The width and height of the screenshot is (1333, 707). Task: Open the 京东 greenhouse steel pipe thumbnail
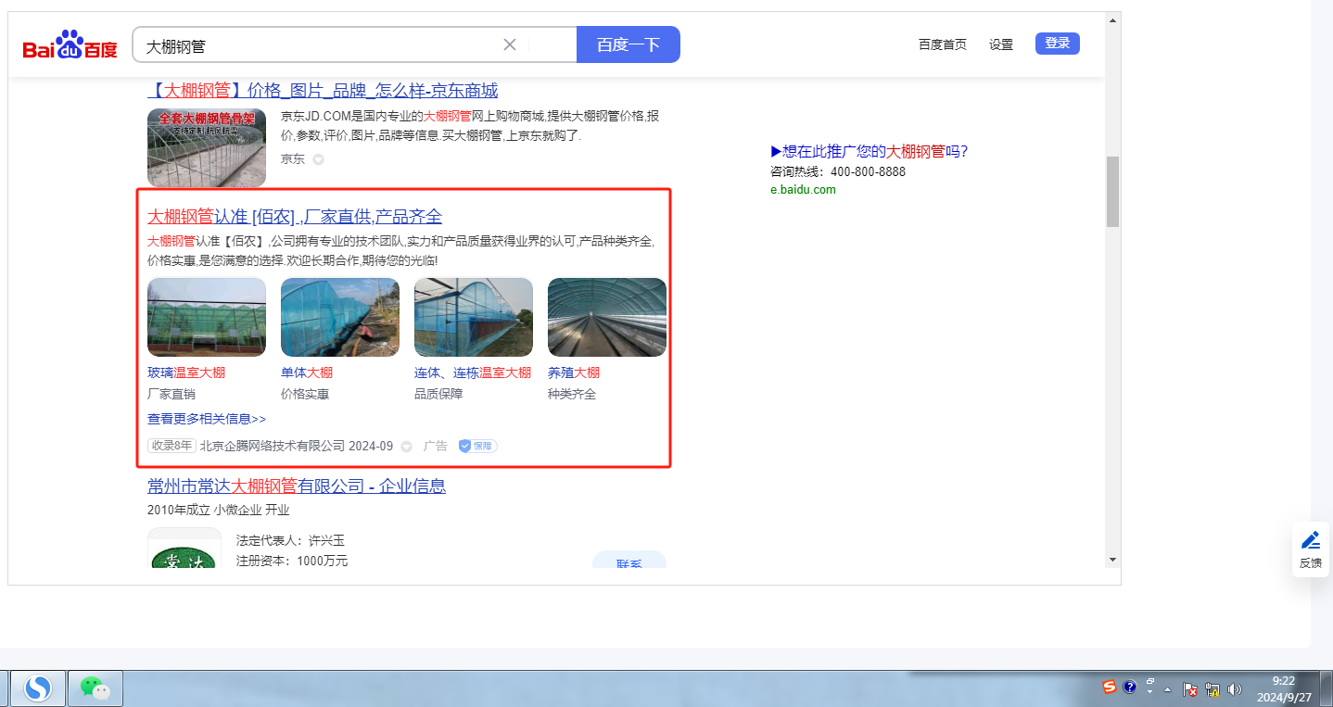point(207,148)
